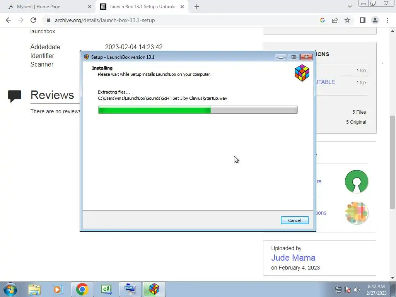Click the archive.org address bar URL
Screen dimensions: 396x297
105,20
